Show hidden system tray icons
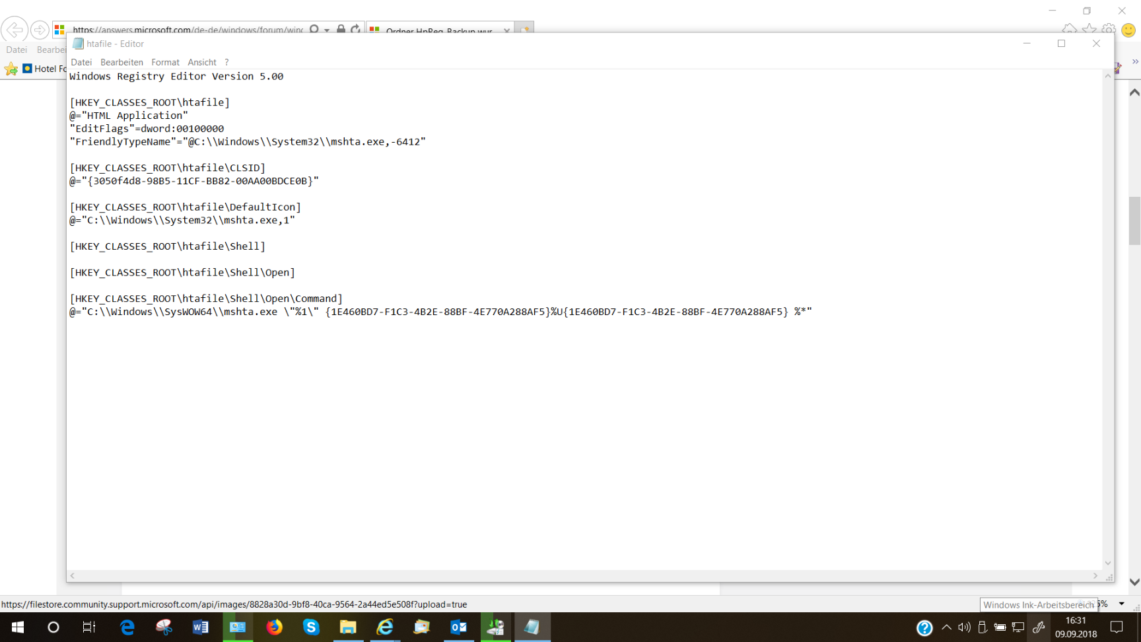 coord(946,627)
